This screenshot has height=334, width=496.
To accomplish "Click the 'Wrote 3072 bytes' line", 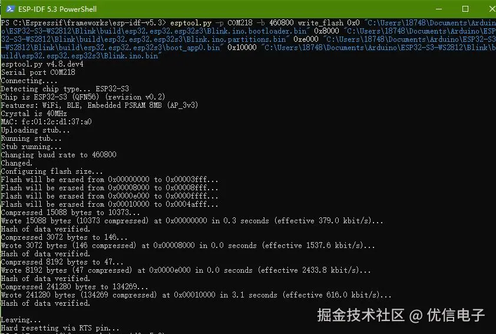I will (x=188, y=246).
